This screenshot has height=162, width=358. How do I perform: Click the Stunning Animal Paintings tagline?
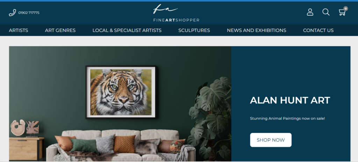click(287, 118)
